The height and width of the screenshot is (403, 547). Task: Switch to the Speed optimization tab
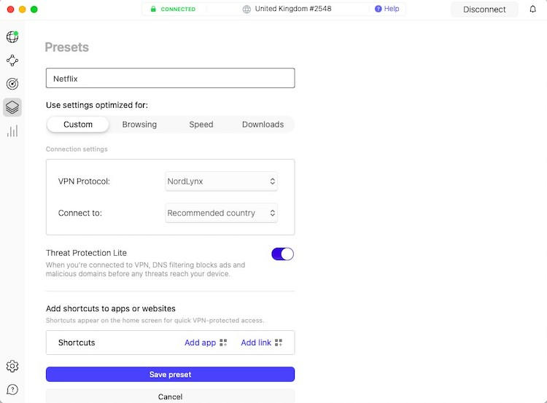point(201,125)
